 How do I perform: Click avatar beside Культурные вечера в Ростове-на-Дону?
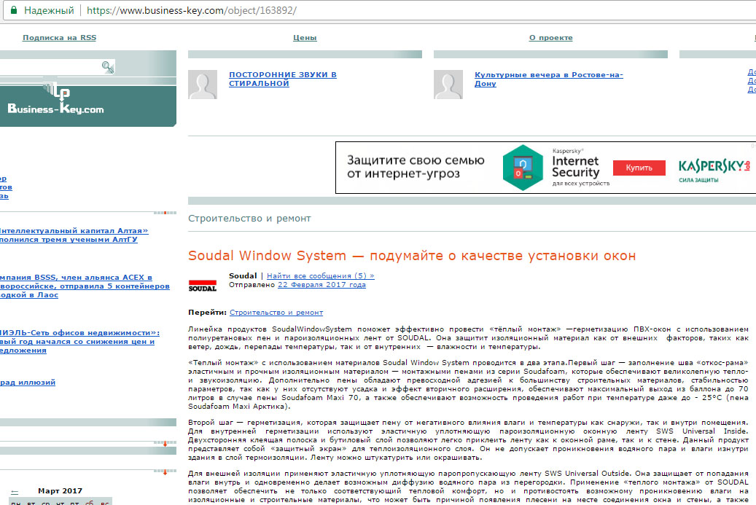[448, 85]
